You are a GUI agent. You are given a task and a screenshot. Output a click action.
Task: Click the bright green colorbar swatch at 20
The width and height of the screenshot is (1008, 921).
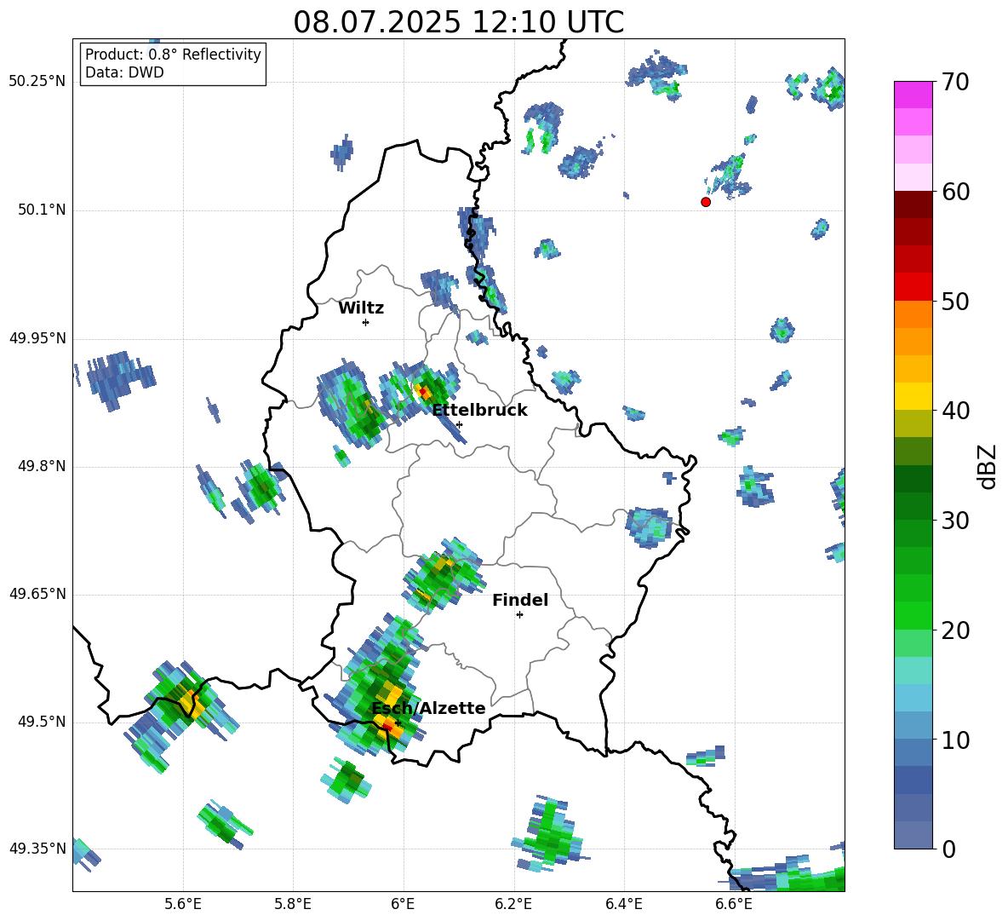(913, 615)
